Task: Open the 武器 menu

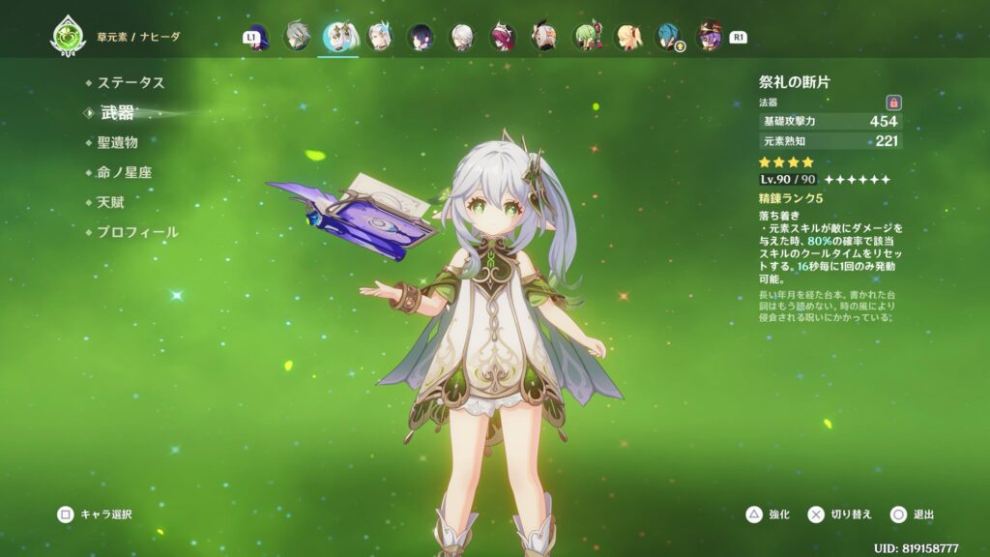Action: pos(117,112)
